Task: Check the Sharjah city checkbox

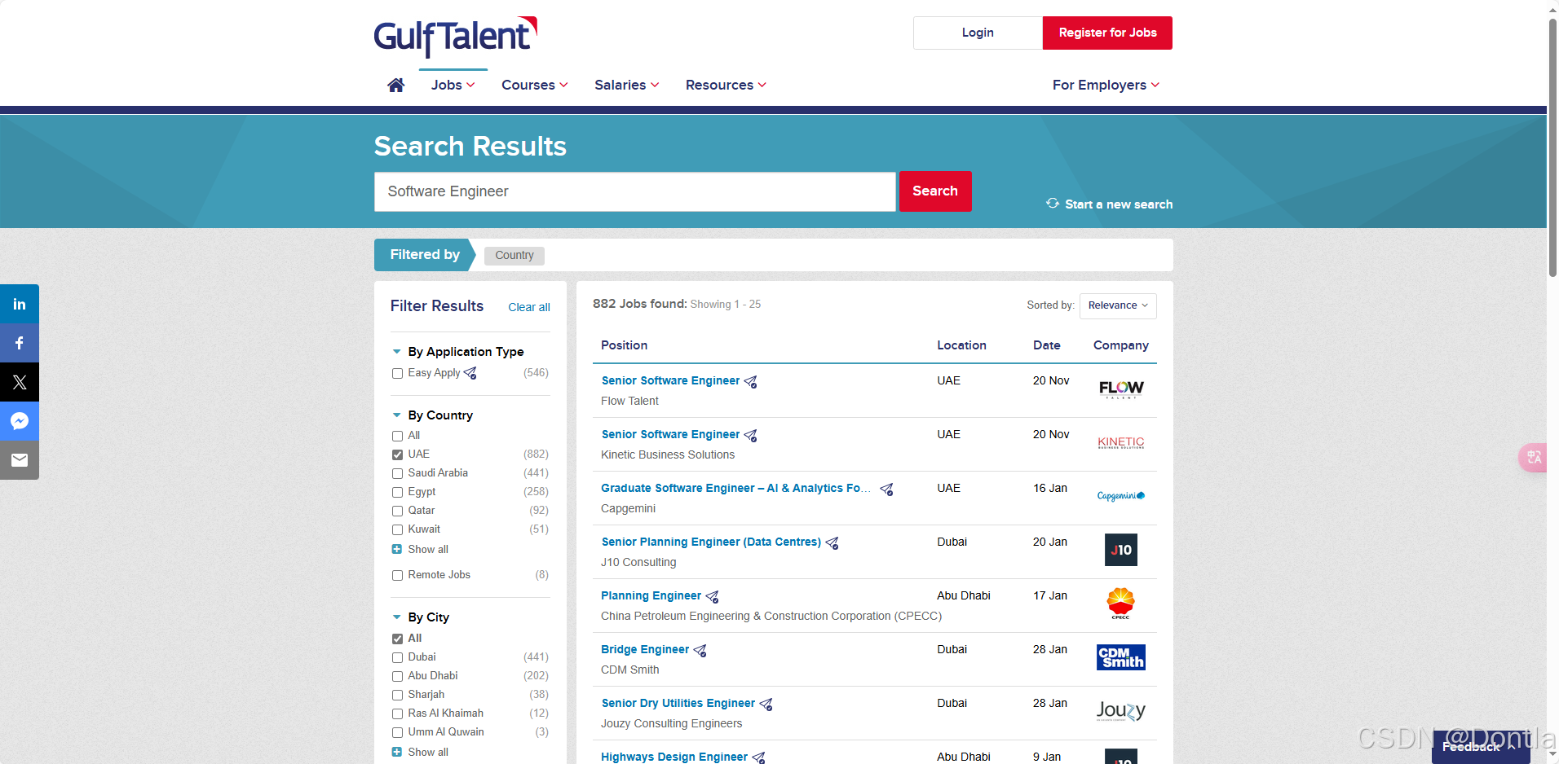Action: 397,695
